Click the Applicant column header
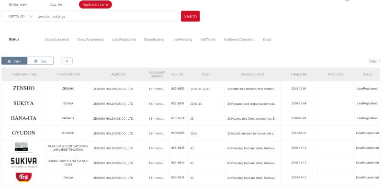Viewport: 383px width, 186px height. (118, 74)
